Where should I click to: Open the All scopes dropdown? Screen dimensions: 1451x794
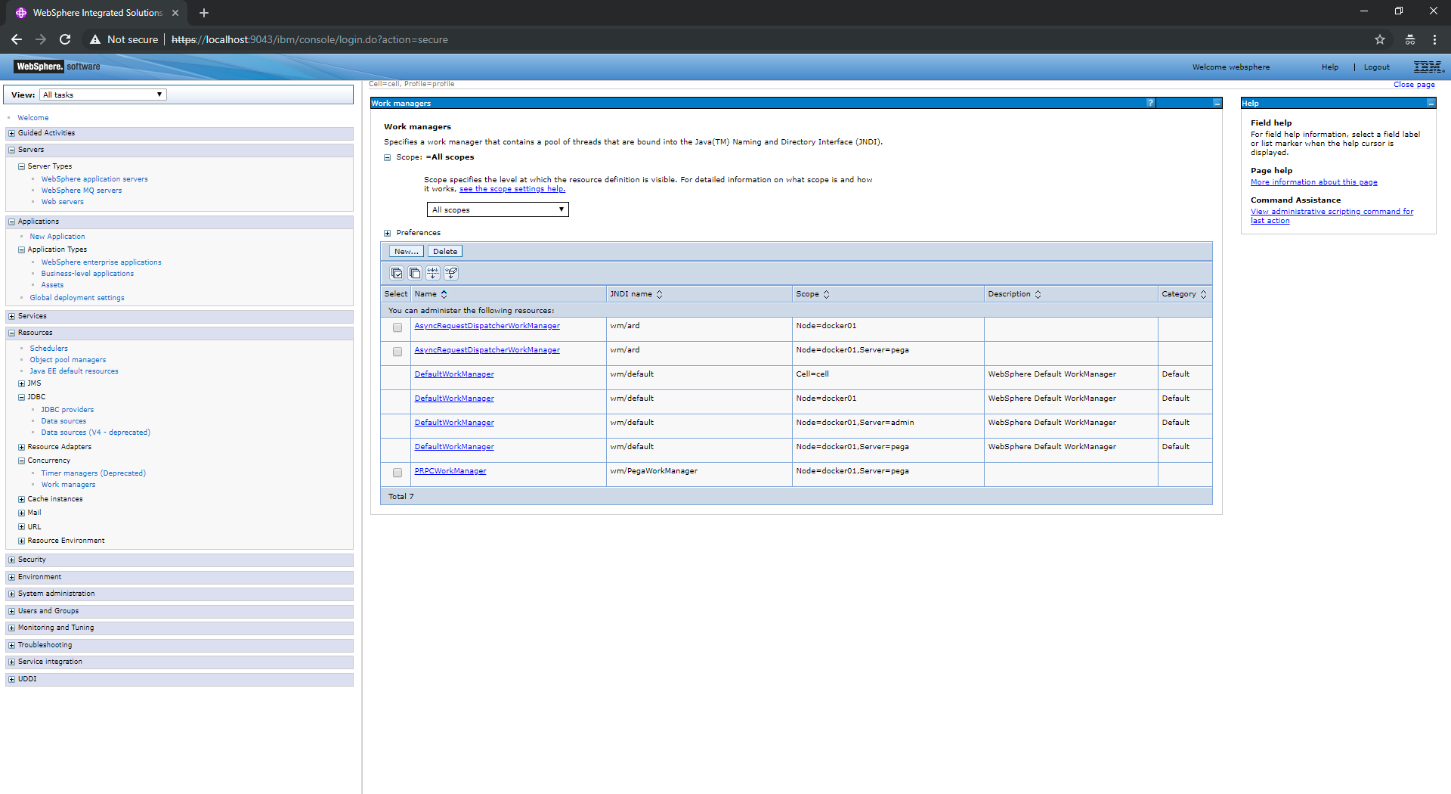pos(498,209)
